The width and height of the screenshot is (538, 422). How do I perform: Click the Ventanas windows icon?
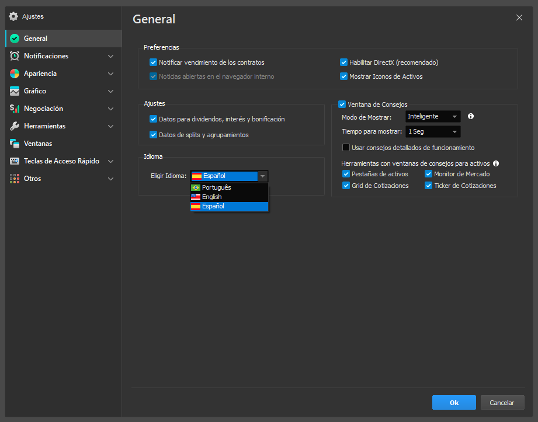(15, 144)
